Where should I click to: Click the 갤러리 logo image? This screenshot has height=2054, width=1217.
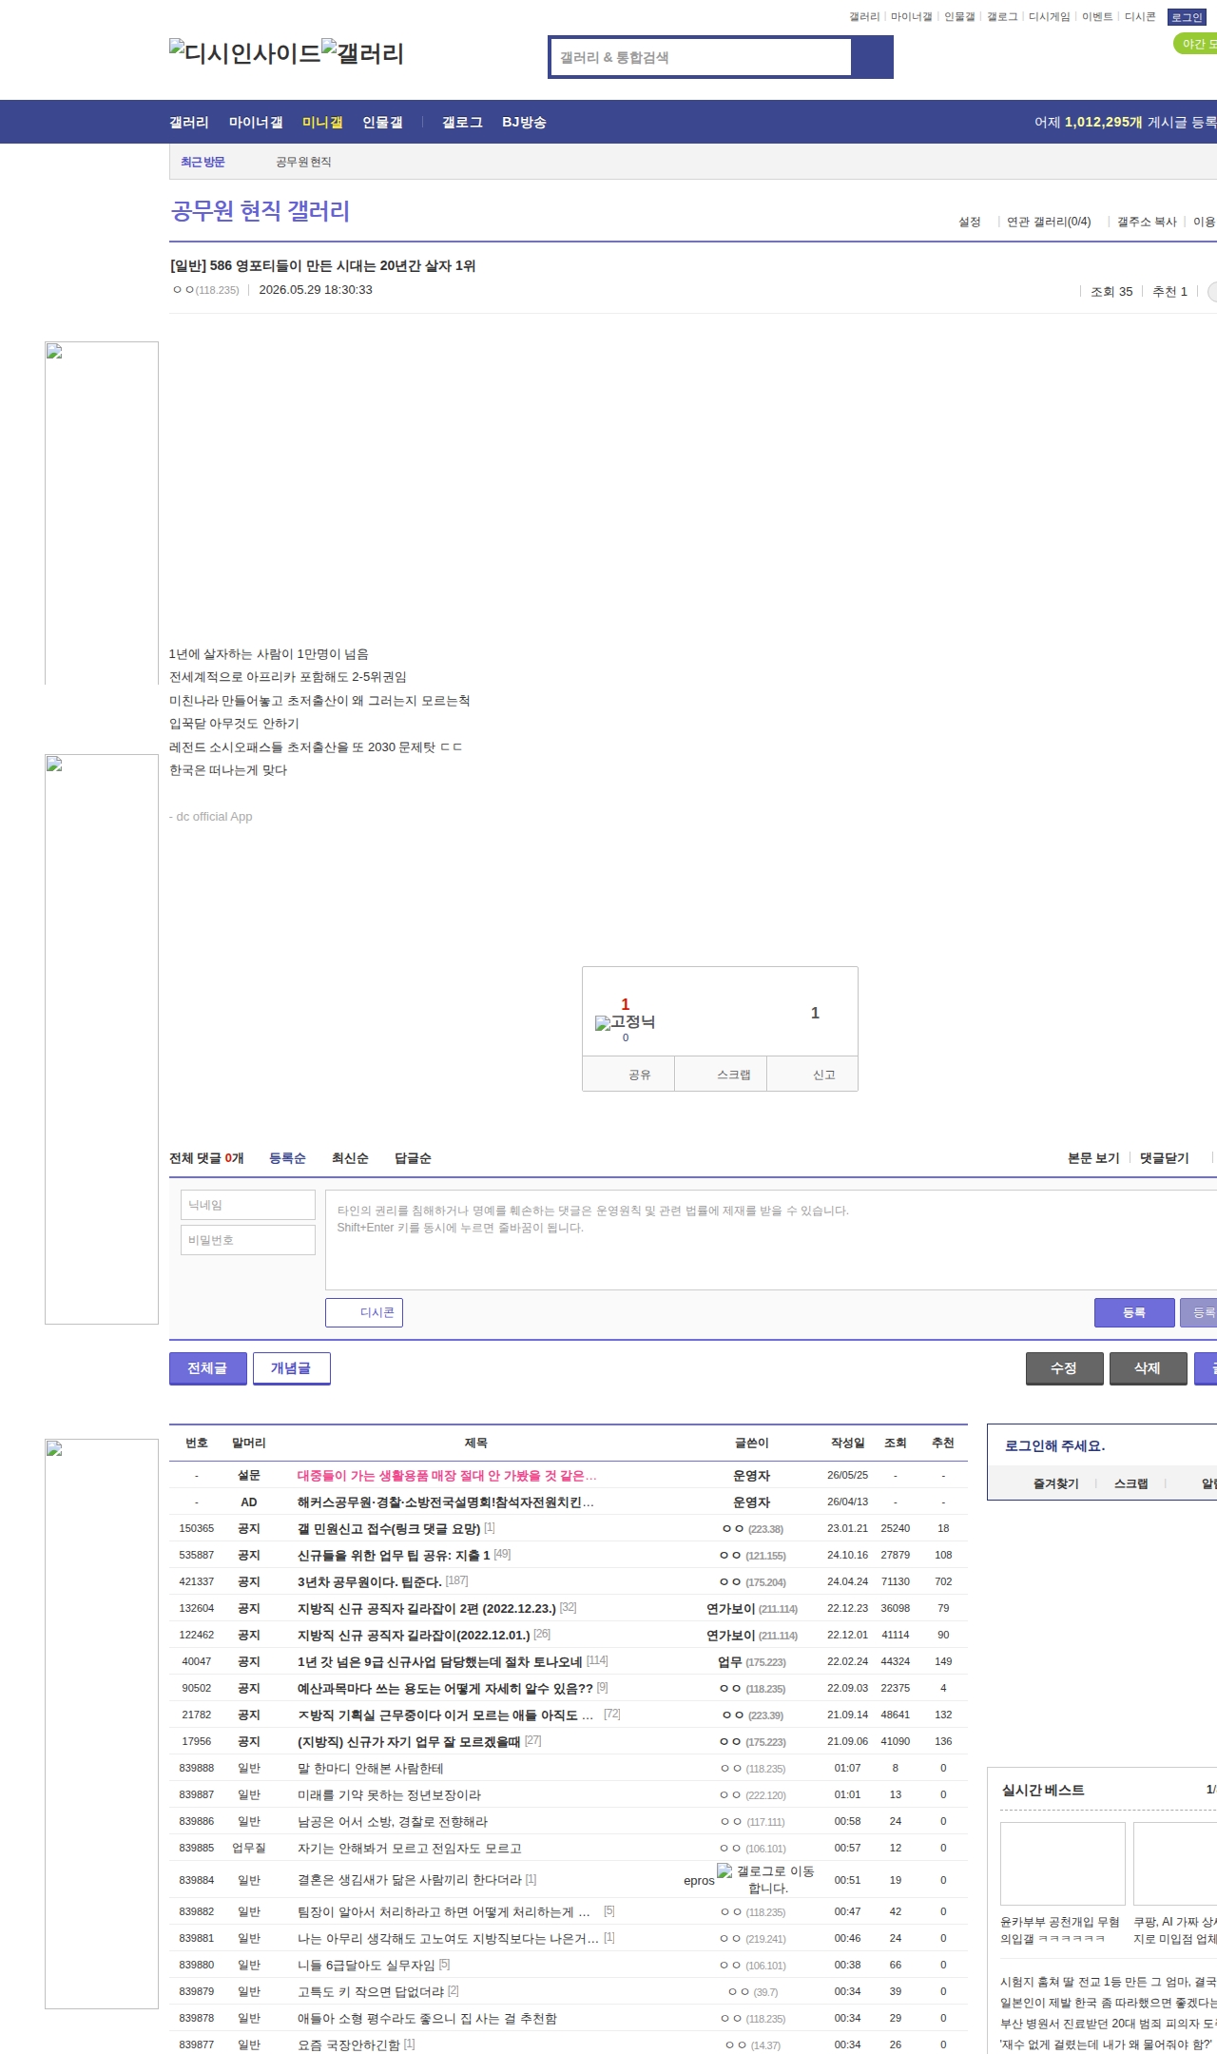(362, 53)
